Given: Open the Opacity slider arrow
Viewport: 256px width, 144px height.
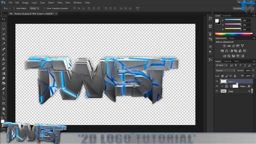Looking at the screenshot, I should click(x=253, y=71).
